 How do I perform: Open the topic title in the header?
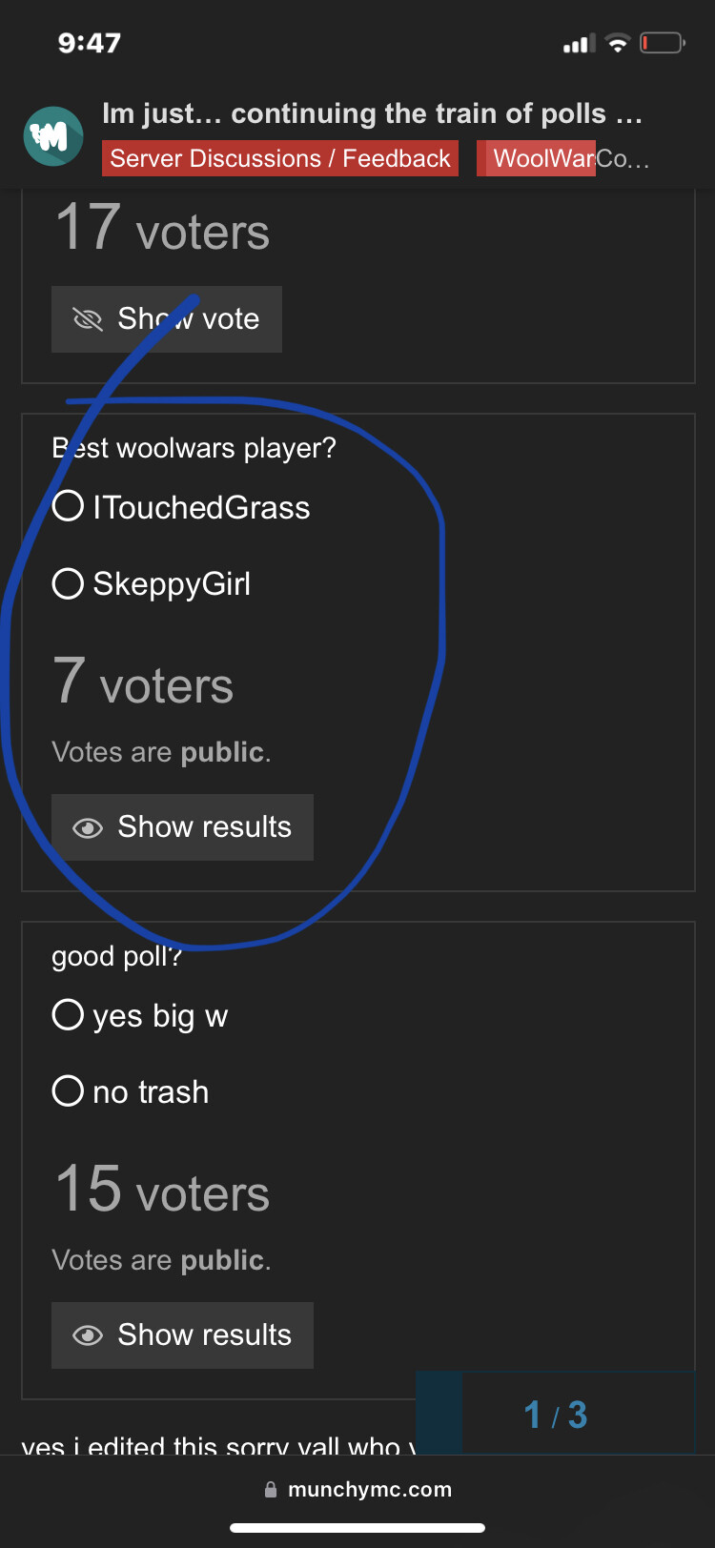[372, 113]
